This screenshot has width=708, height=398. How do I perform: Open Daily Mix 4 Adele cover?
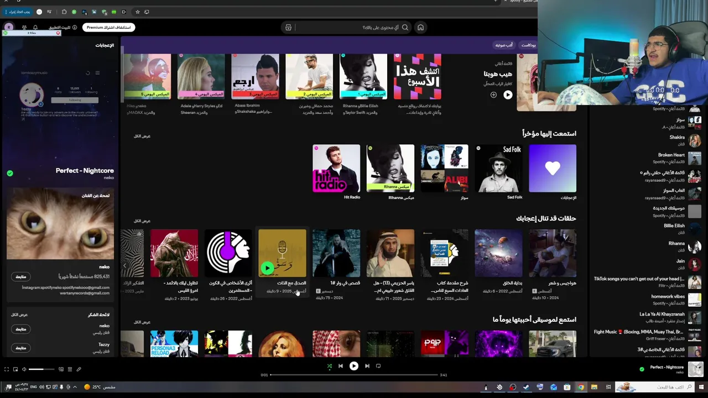201,76
